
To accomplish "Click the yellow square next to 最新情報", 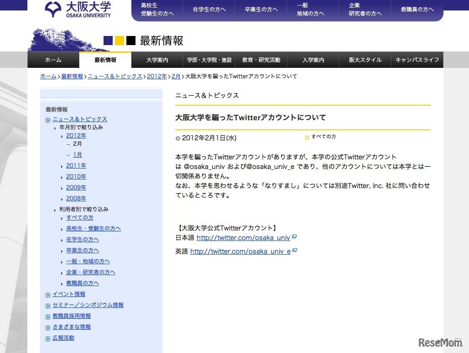I will tap(120, 41).
